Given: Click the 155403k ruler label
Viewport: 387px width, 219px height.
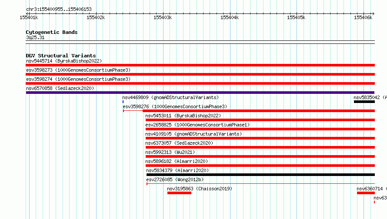Looking at the screenshot, I should pyautogui.click(x=163, y=17).
